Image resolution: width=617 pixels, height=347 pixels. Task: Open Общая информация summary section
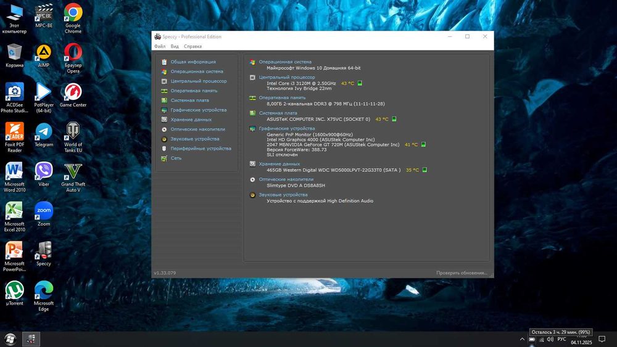(x=193, y=62)
